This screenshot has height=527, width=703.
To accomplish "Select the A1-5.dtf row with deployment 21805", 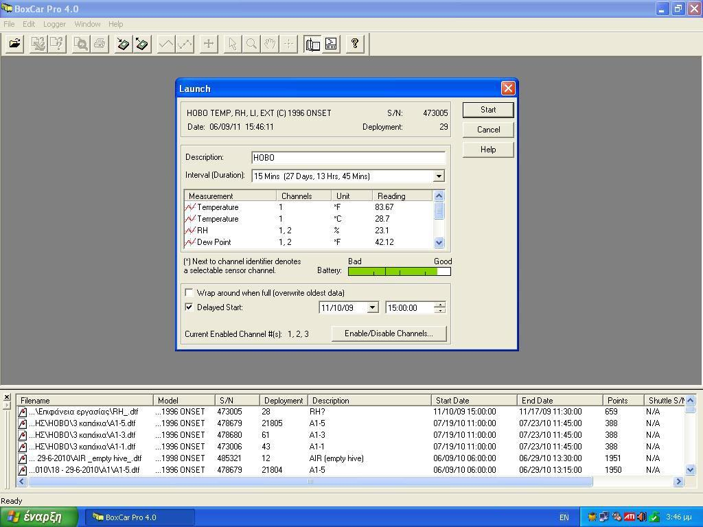I will point(351,423).
